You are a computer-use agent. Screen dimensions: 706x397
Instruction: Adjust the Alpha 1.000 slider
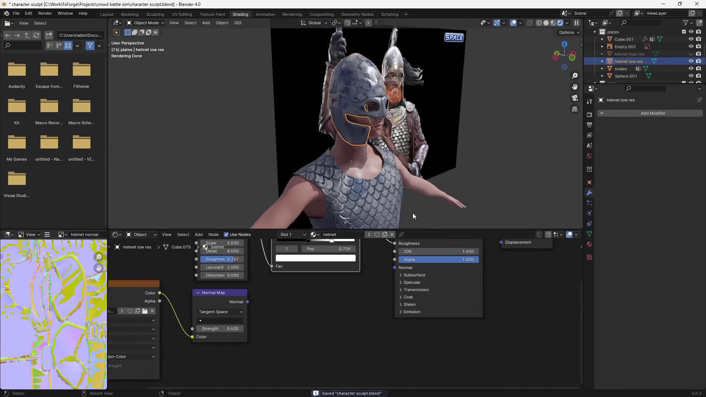pos(439,260)
